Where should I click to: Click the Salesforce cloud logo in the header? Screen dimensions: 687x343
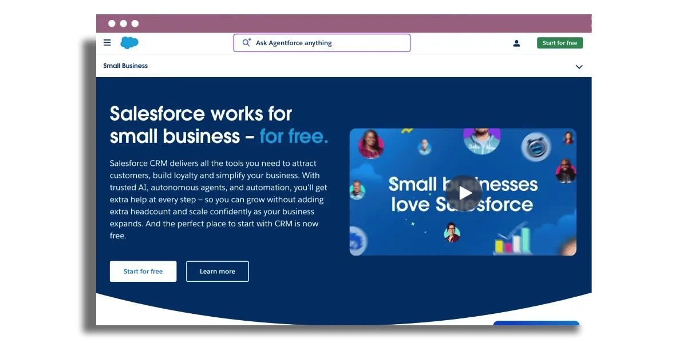pyautogui.click(x=129, y=42)
